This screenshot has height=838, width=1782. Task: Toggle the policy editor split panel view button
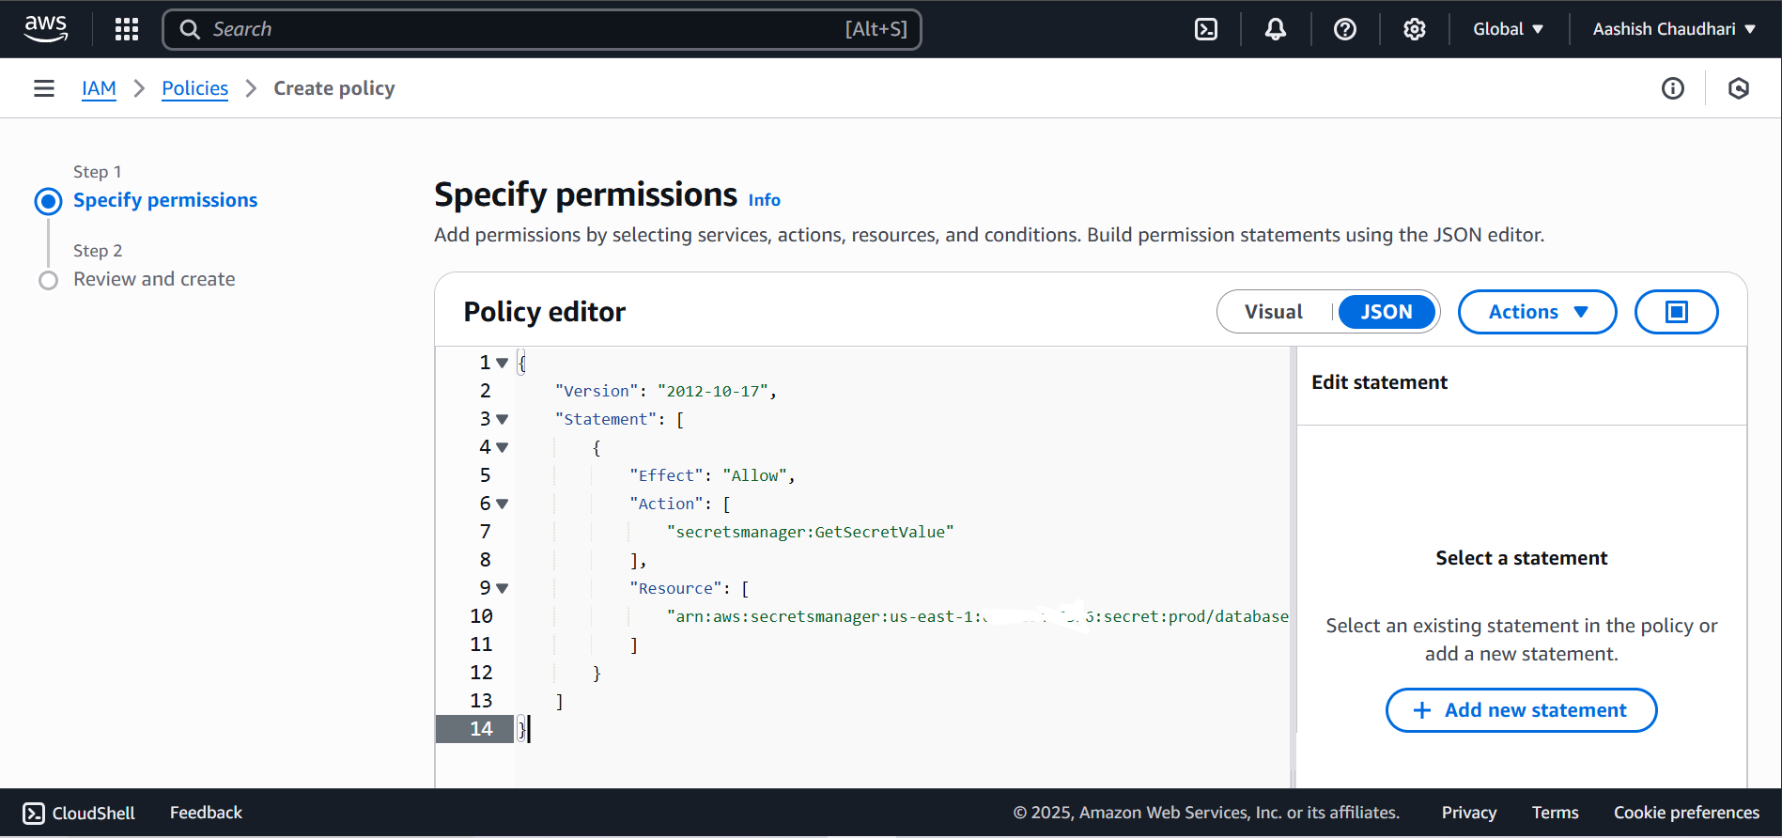click(x=1676, y=312)
